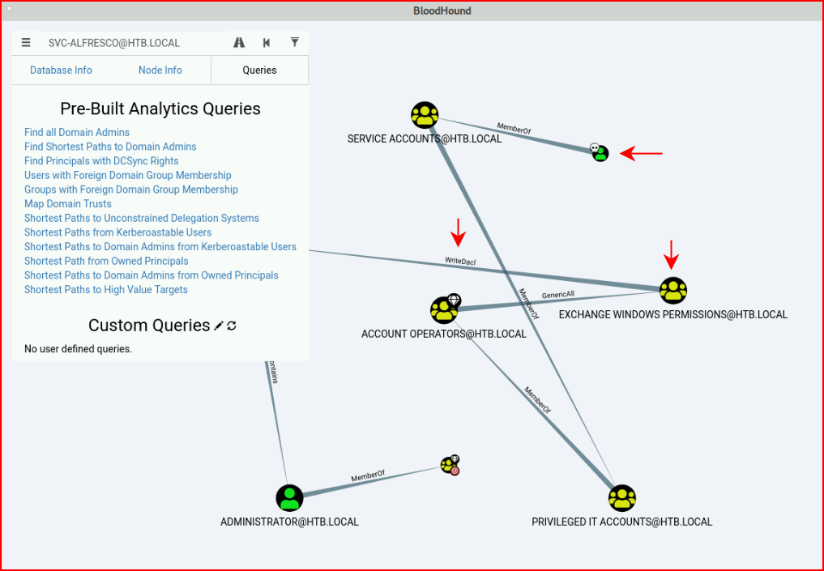The width and height of the screenshot is (824, 571).
Task: Click the ACCOUNT OPERATORS@HTB.LOCAL label
Action: click(444, 334)
